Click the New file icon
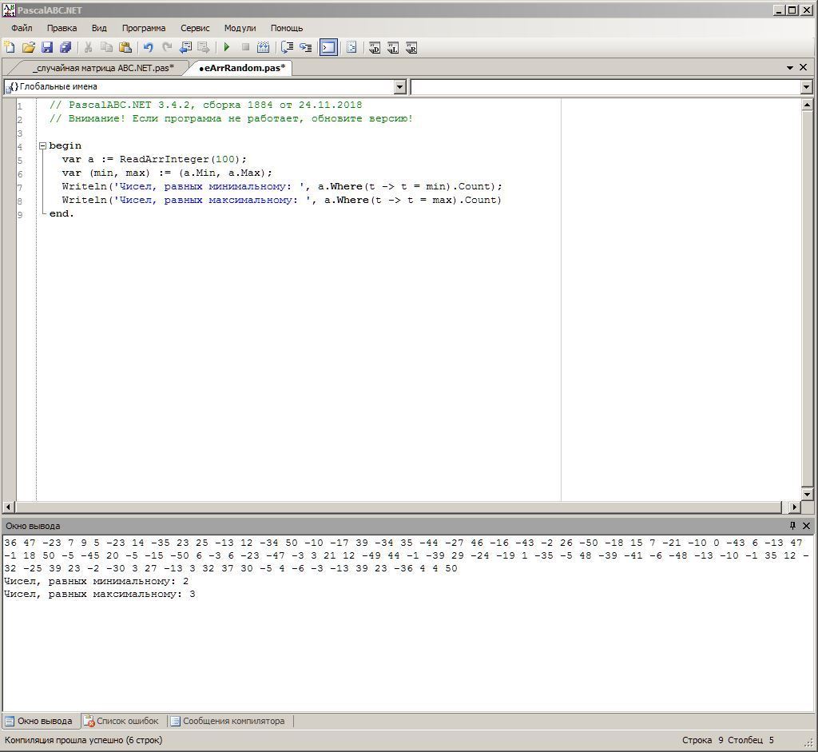Viewport: 818px width, 752px height. click(x=10, y=48)
